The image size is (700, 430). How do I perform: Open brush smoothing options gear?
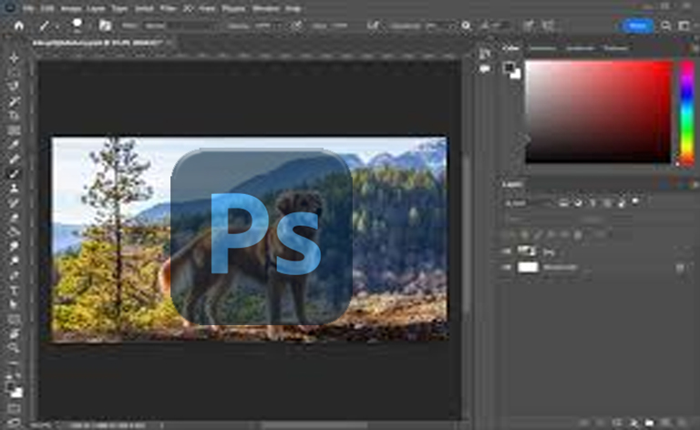466,26
